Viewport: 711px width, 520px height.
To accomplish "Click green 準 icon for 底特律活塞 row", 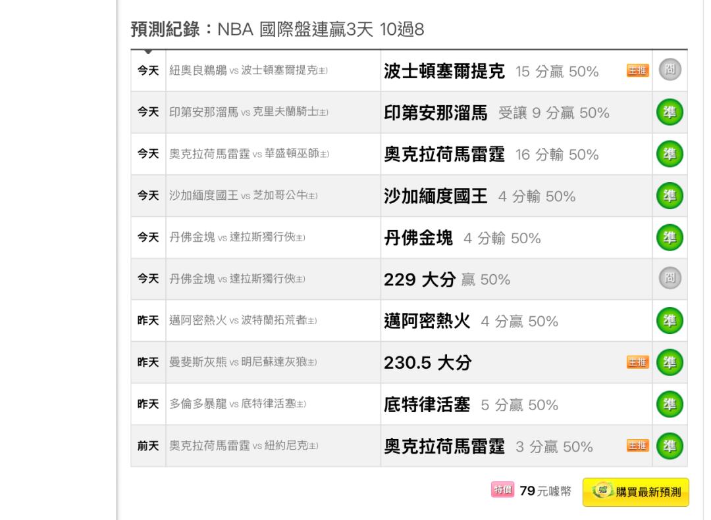I will 670,404.
